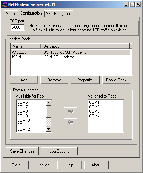Open the SSL Encryption tab
This screenshot has width=143, height=173.
coord(59,14)
